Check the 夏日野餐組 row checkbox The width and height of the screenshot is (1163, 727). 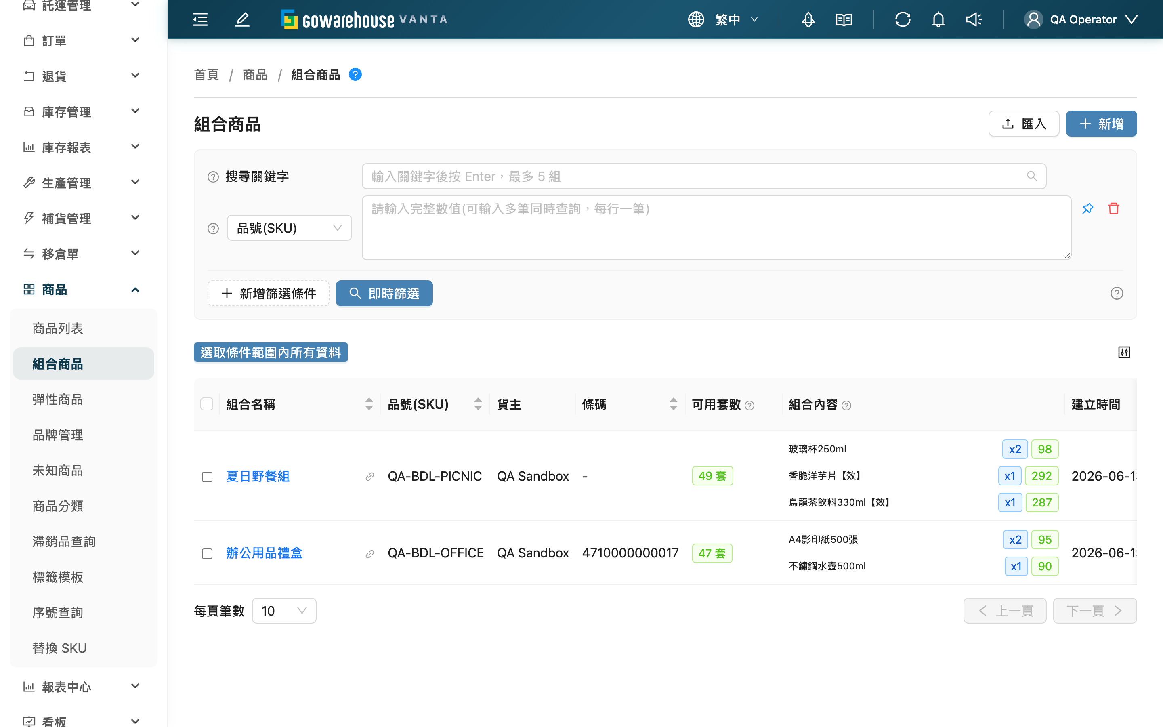tap(207, 477)
